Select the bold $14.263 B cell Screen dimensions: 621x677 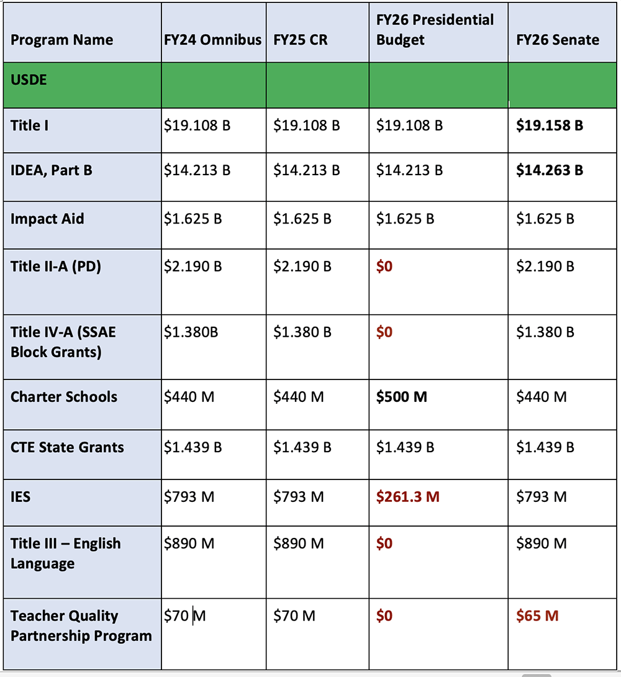[550, 170]
